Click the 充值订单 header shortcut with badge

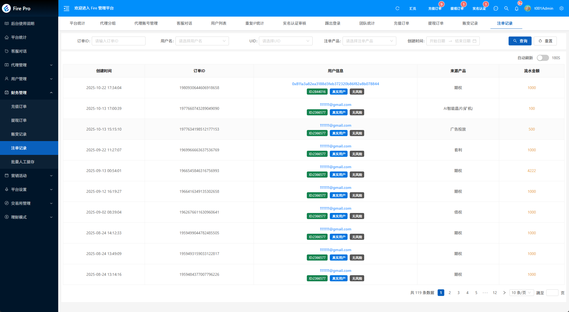(435, 9)
